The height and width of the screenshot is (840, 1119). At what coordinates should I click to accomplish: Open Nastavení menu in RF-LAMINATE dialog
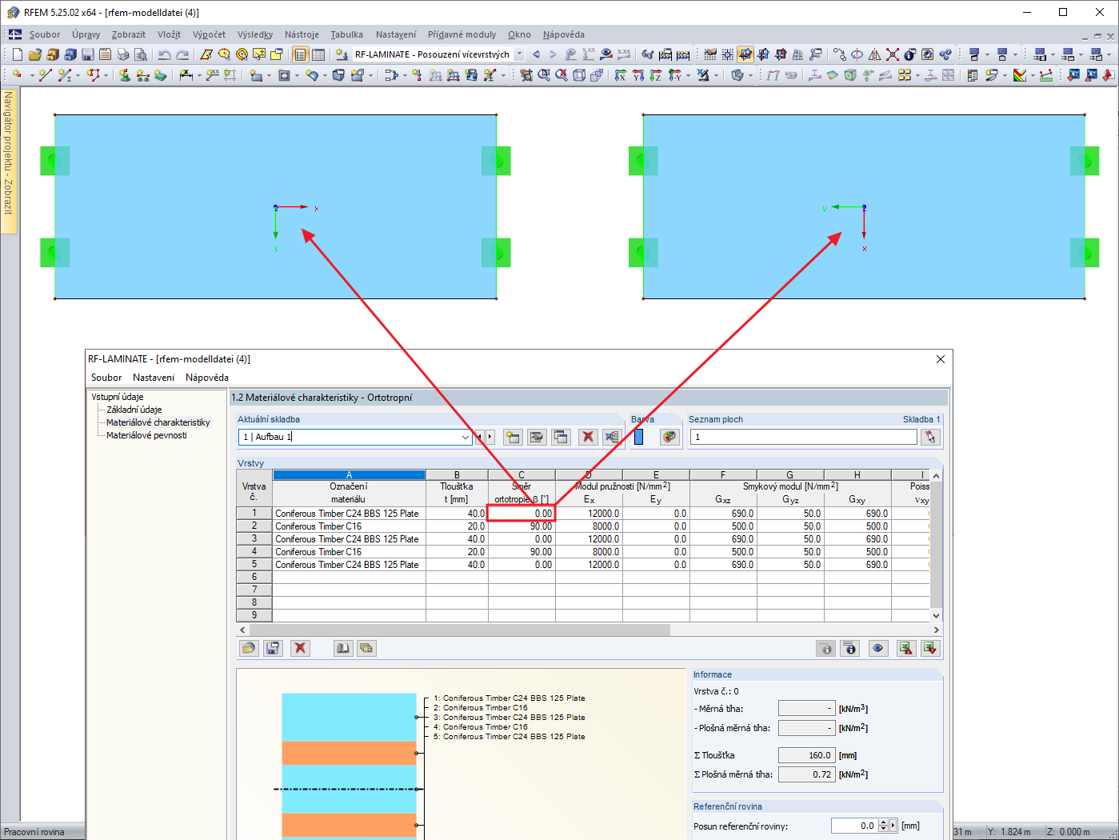154,378
